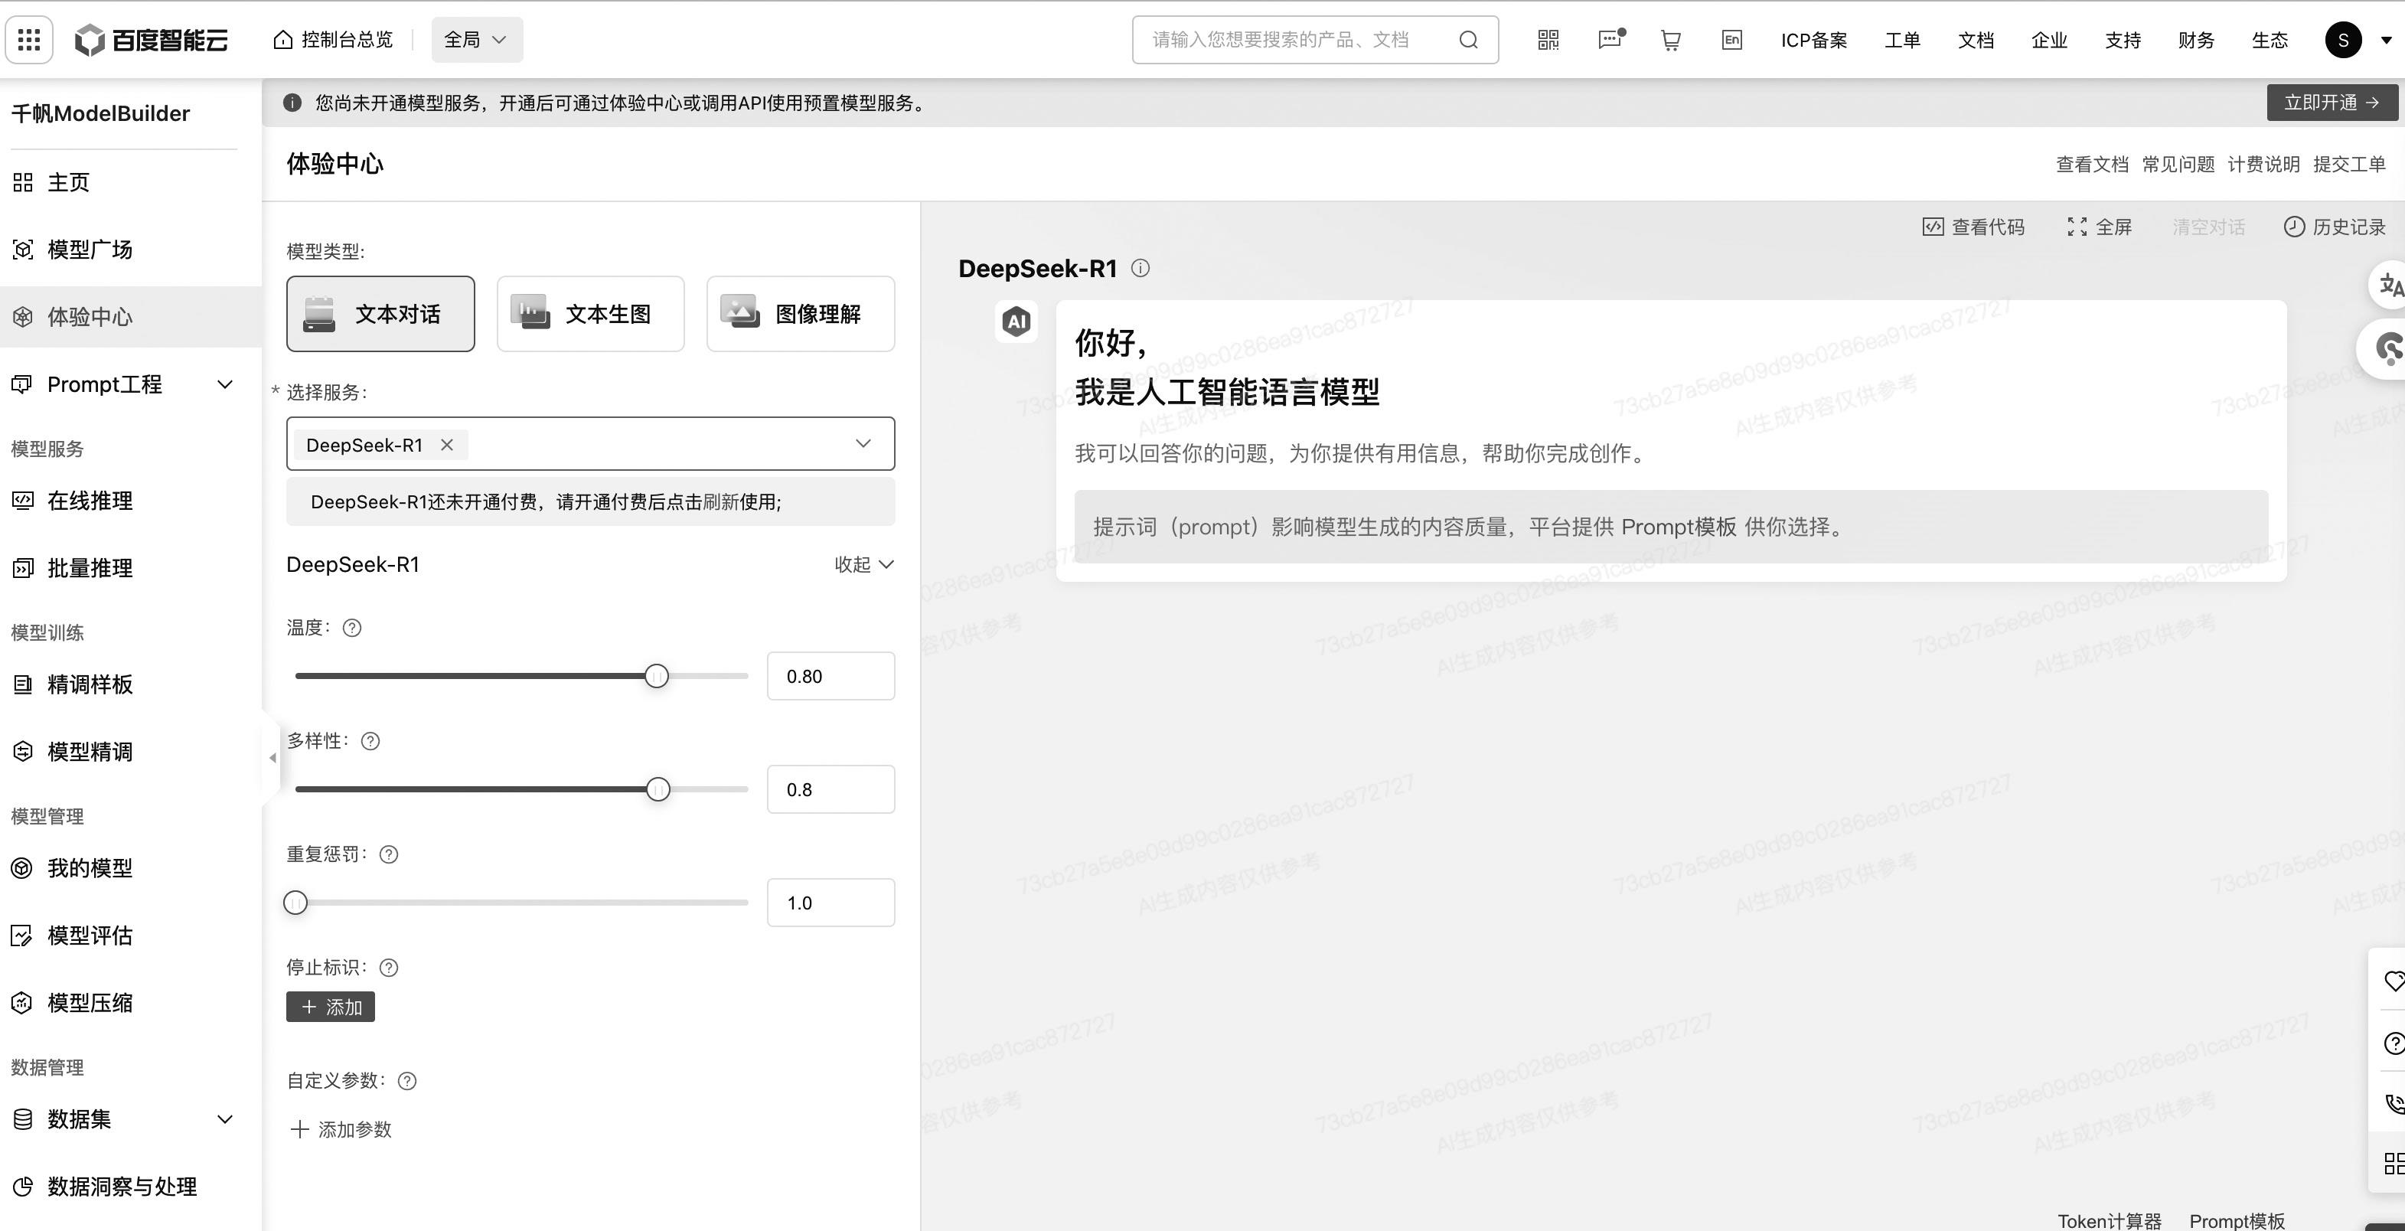Click the 重复惩罚 slider handle
Screen dimensions: 2405x1231
click(295, 903)
